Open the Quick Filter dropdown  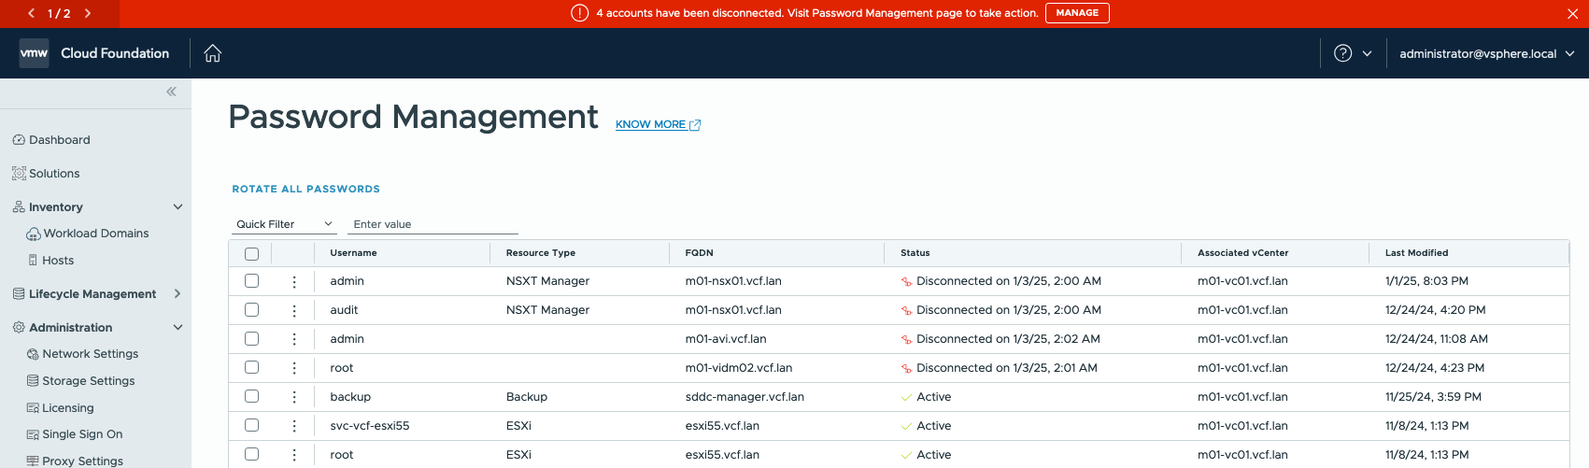pos(284,224)
